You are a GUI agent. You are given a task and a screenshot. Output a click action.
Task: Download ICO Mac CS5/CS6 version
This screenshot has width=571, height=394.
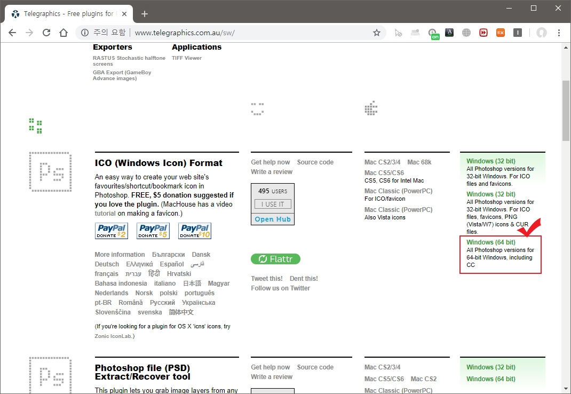coord(384,173)
